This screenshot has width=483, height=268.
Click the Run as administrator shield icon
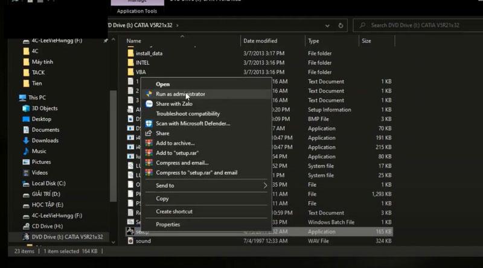tap(149, 94)
